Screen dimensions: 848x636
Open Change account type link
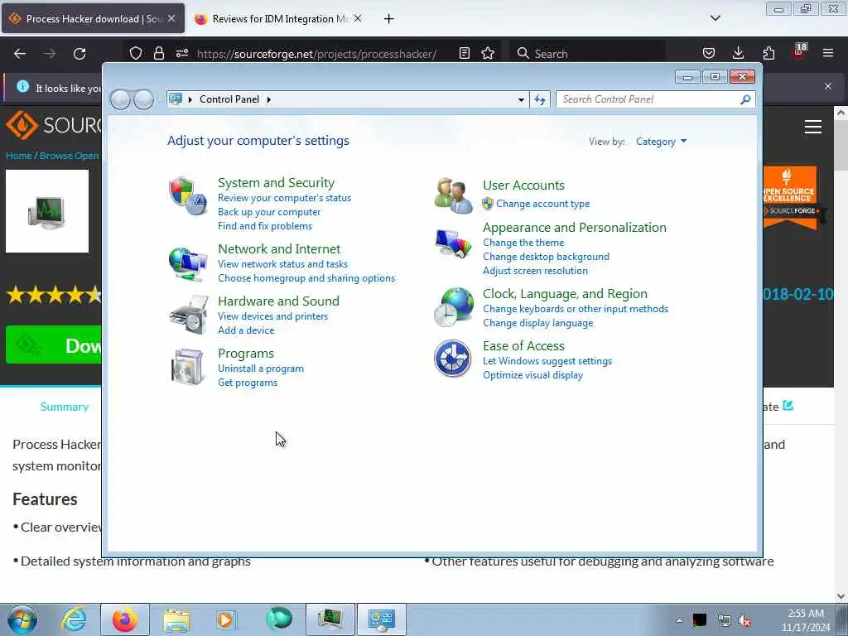coord(542,204)
